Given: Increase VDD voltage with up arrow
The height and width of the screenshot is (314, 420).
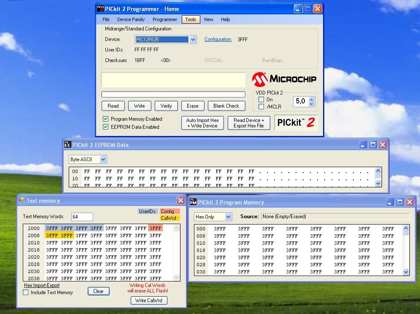Looking at the screenshot, I should click(x=311, y=99).
